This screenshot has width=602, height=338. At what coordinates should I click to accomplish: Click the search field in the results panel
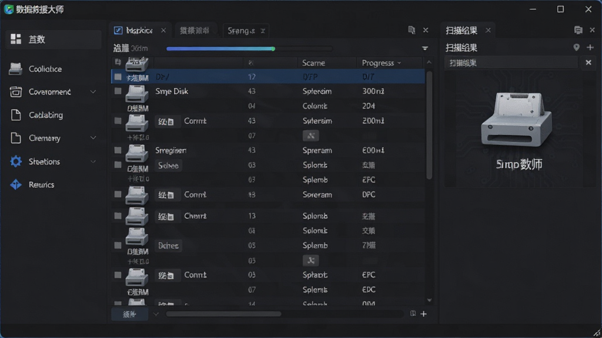511,62
